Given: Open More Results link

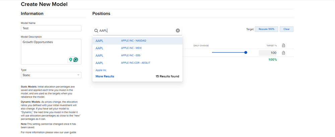Looking at the screenshot, I should (105, 76).
